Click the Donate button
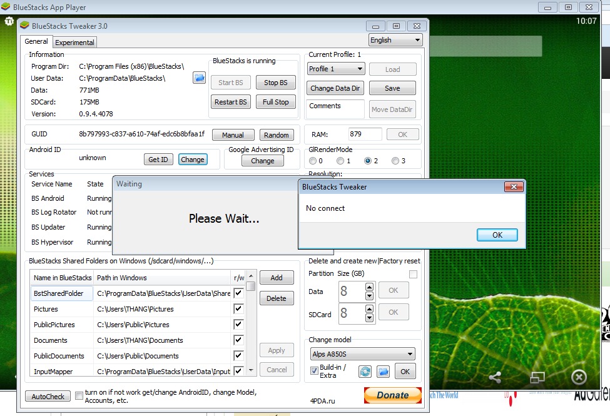This screenshot has width=610, height=416. [392, 395]
